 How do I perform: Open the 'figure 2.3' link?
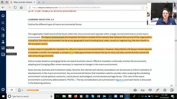[x=120, y=80]
